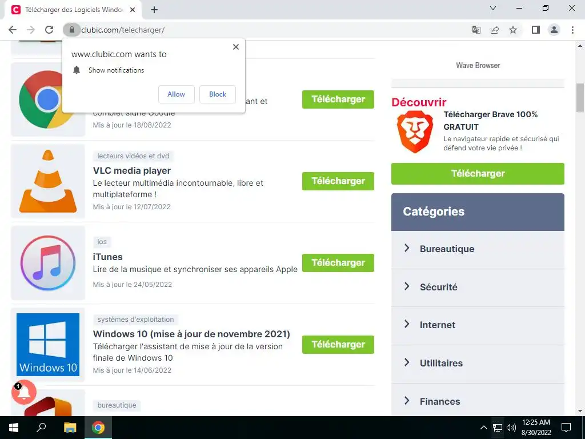Click 'Mis à jour le 24/05/2022' text
Viewport: 585px width, 439px height.
(x=133, y=285)
